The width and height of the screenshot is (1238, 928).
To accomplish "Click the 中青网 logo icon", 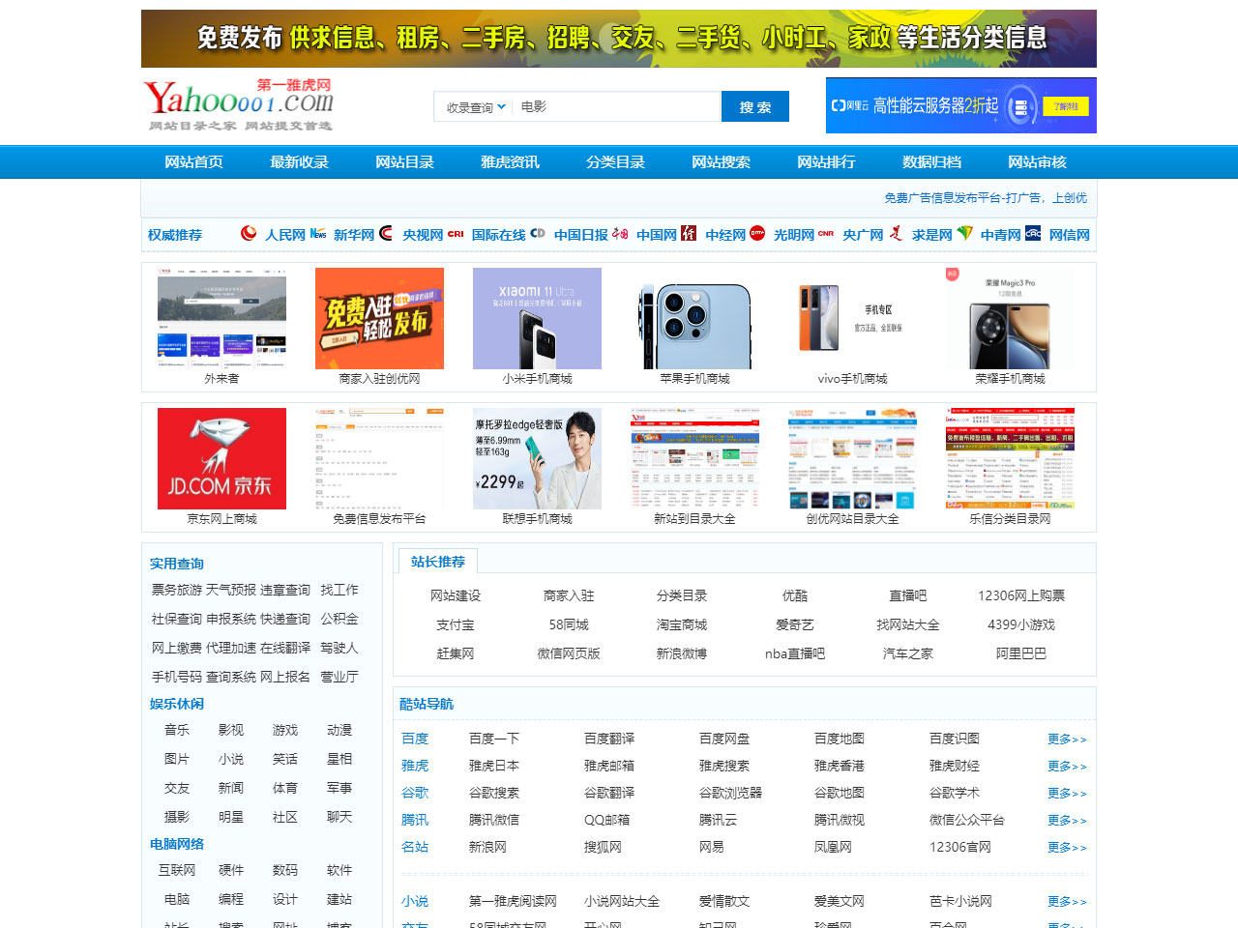I will click(x=964, y=233).
